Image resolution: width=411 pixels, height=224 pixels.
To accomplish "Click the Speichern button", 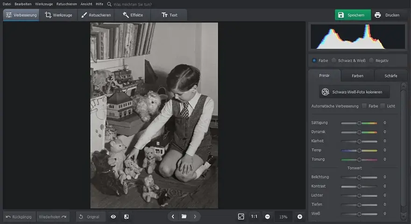I will 353,15.
